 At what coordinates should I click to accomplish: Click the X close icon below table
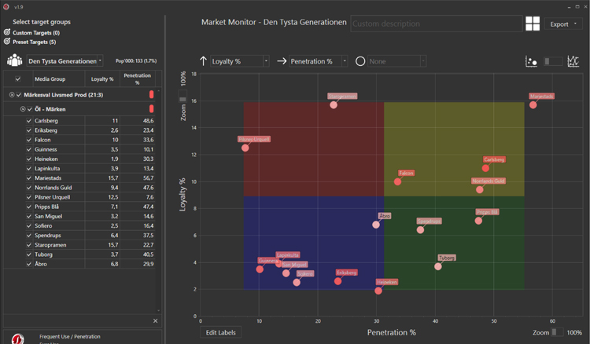click(x=155, y=321)
